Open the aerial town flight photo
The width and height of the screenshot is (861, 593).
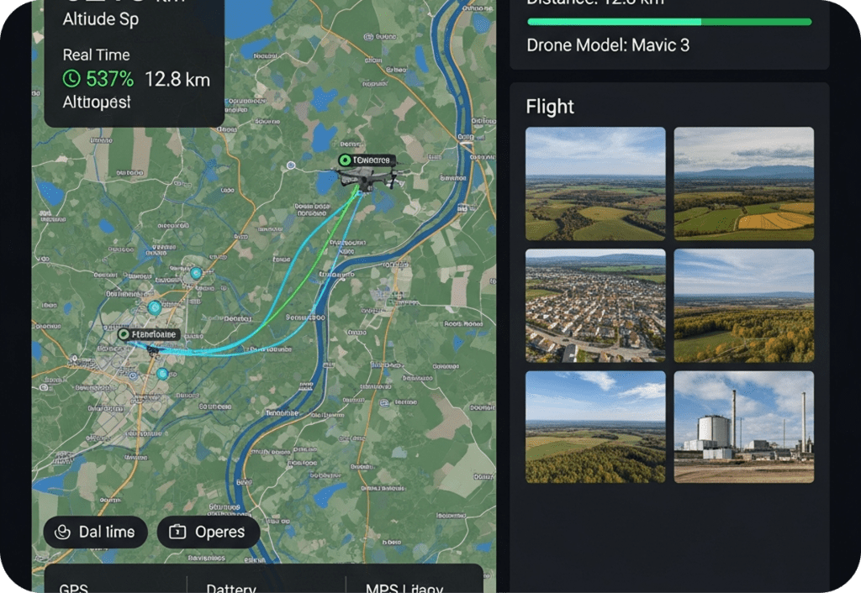595,306
